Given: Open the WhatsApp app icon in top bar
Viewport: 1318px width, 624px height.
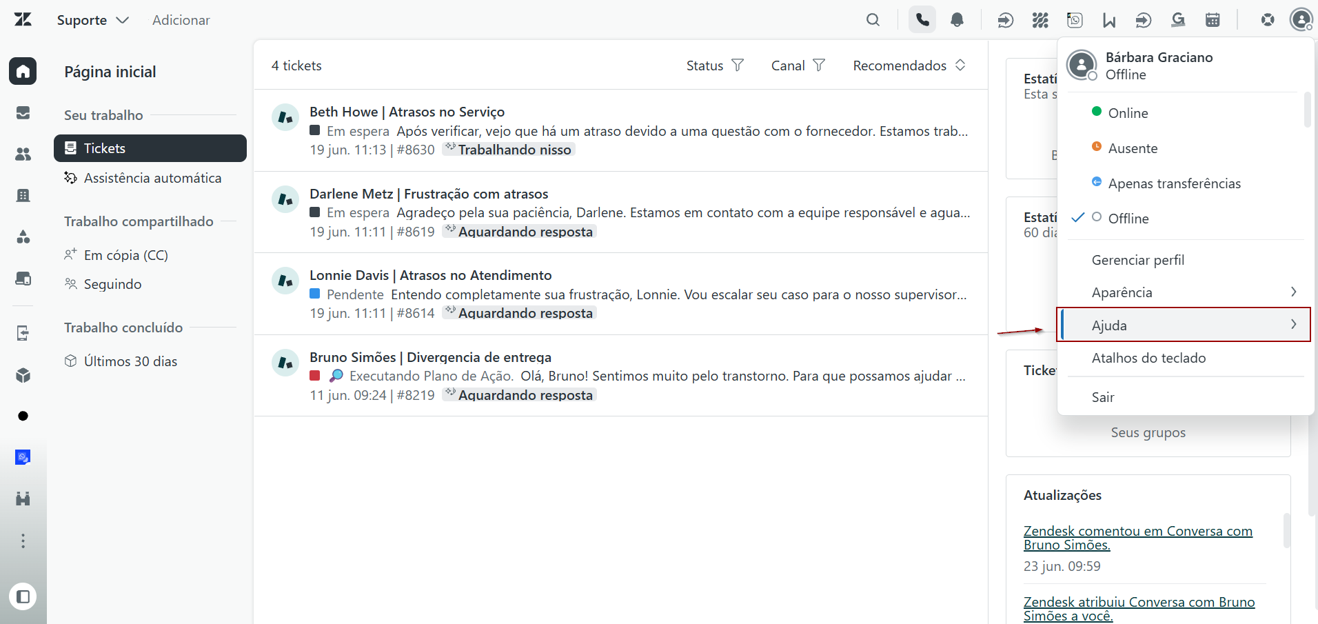Looking at the screenshot, I should tap(1075, 20).
